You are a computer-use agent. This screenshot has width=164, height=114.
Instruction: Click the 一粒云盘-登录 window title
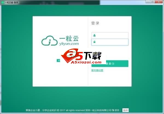[11, 2]
